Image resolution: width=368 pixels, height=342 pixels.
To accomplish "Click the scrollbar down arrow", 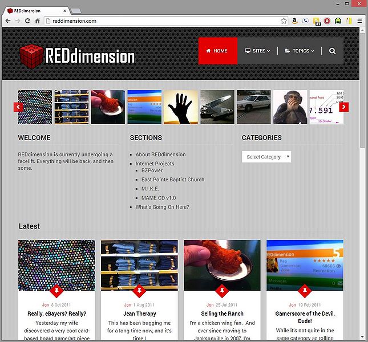I will [x=362, y=337].
